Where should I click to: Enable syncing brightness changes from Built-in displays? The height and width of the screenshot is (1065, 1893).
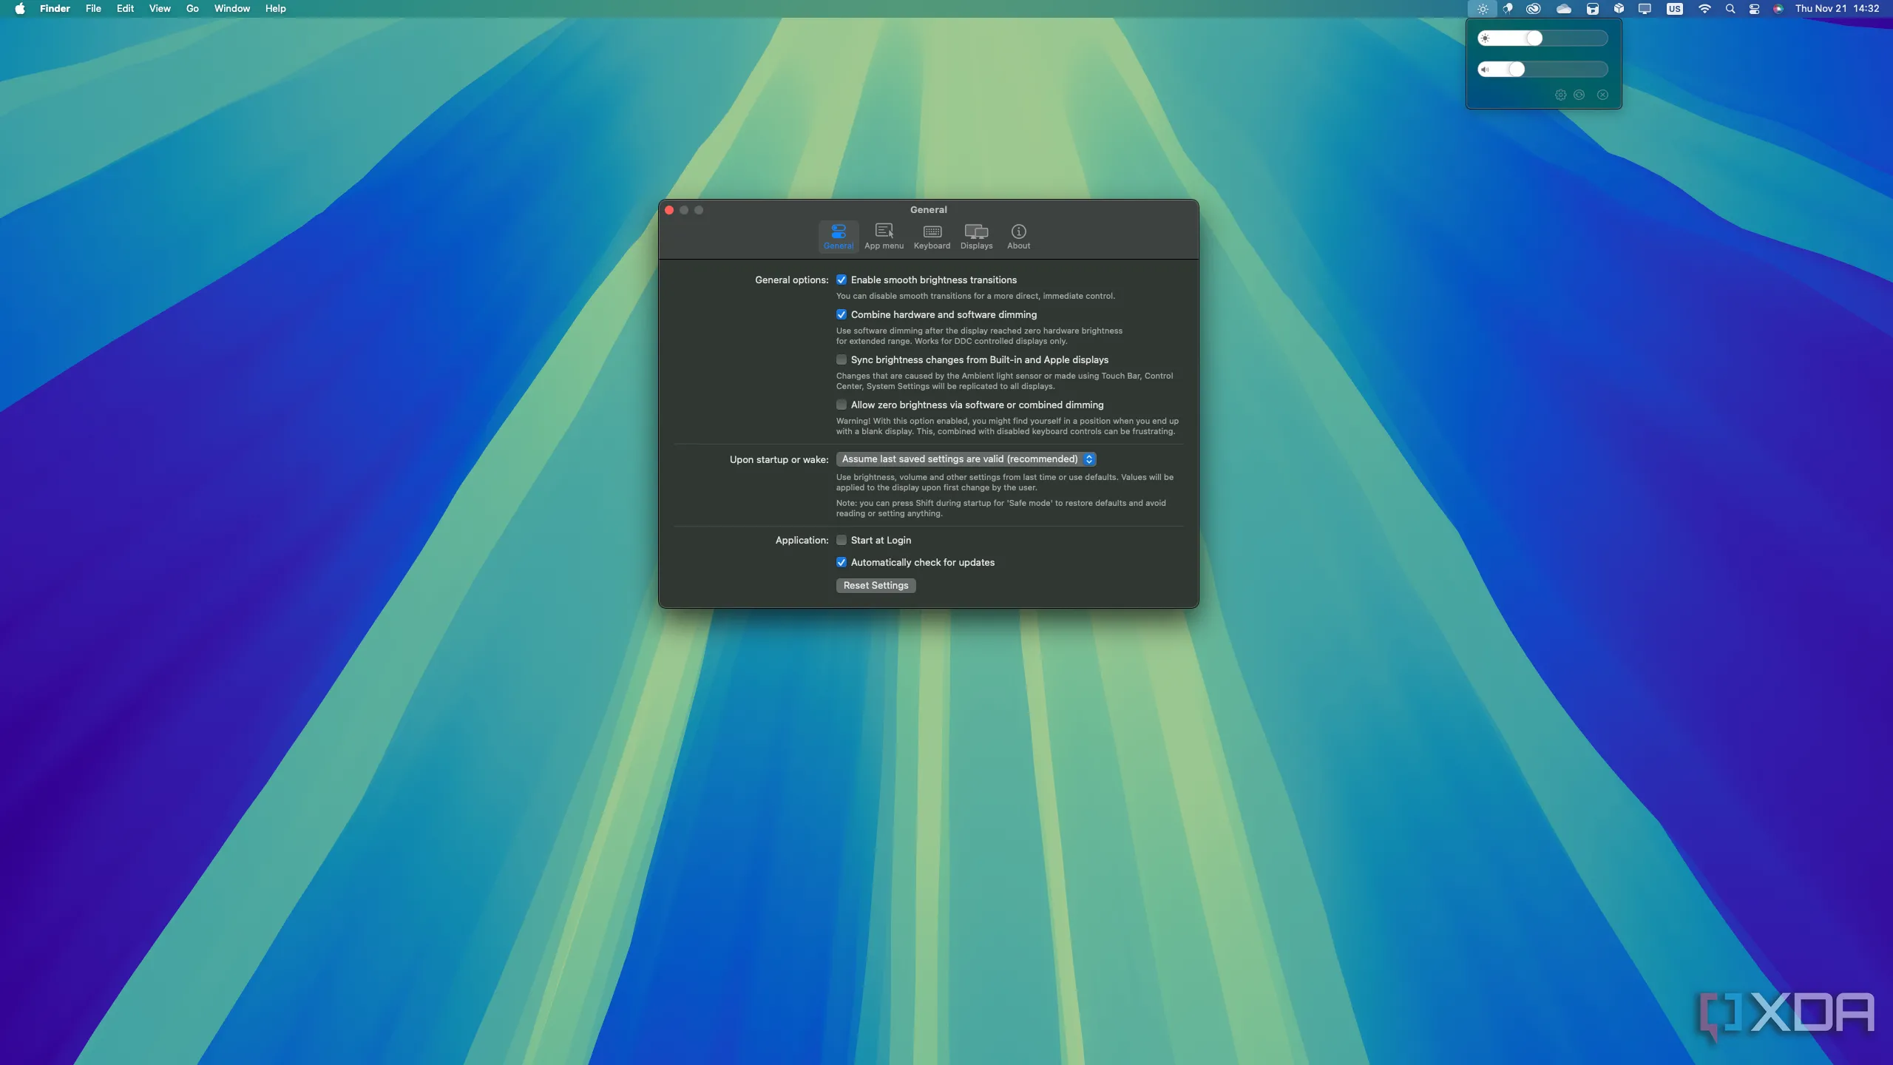[x=841, y=359]
